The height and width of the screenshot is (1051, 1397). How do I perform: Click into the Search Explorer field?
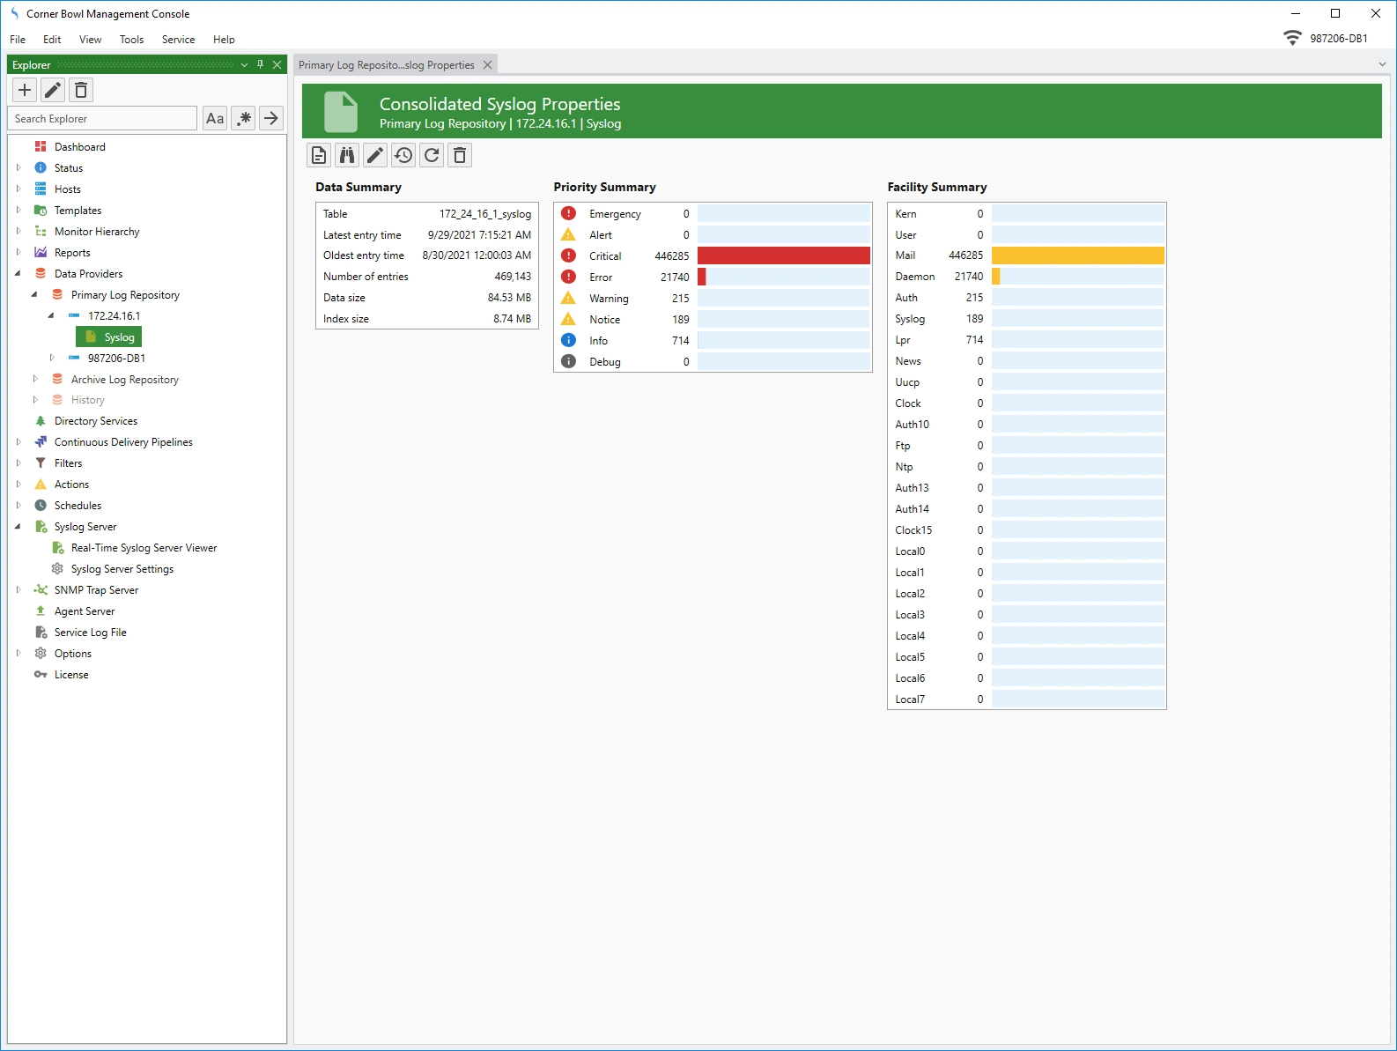click(x=102, y=119)
